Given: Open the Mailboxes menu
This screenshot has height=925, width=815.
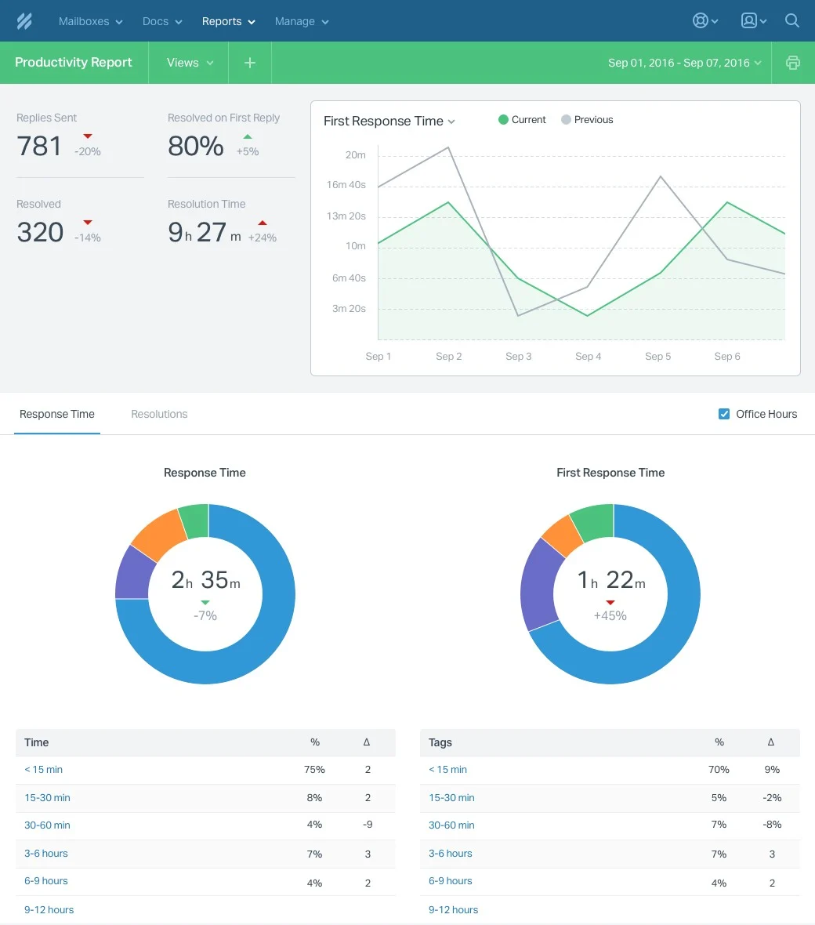Looking at the screenshot, I should coord(90,21).
